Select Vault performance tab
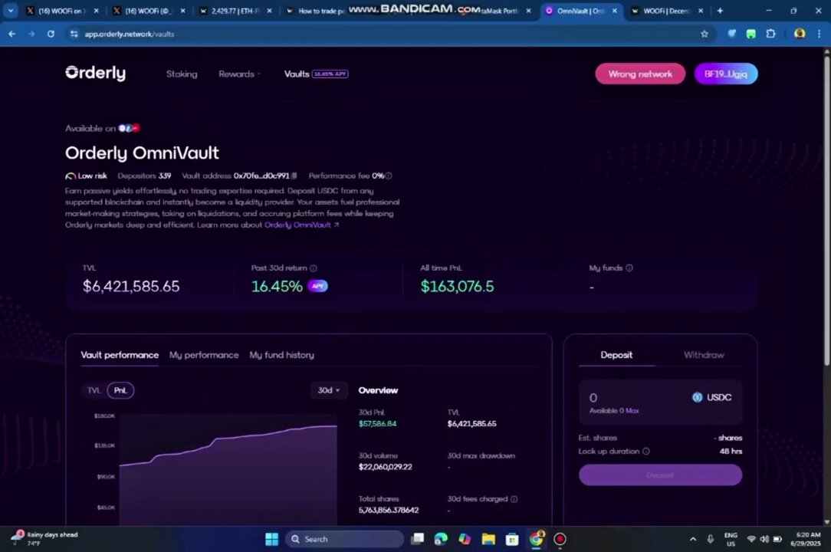Image resolution: width=831 pixels, height=552 pixels. point(120,355)
